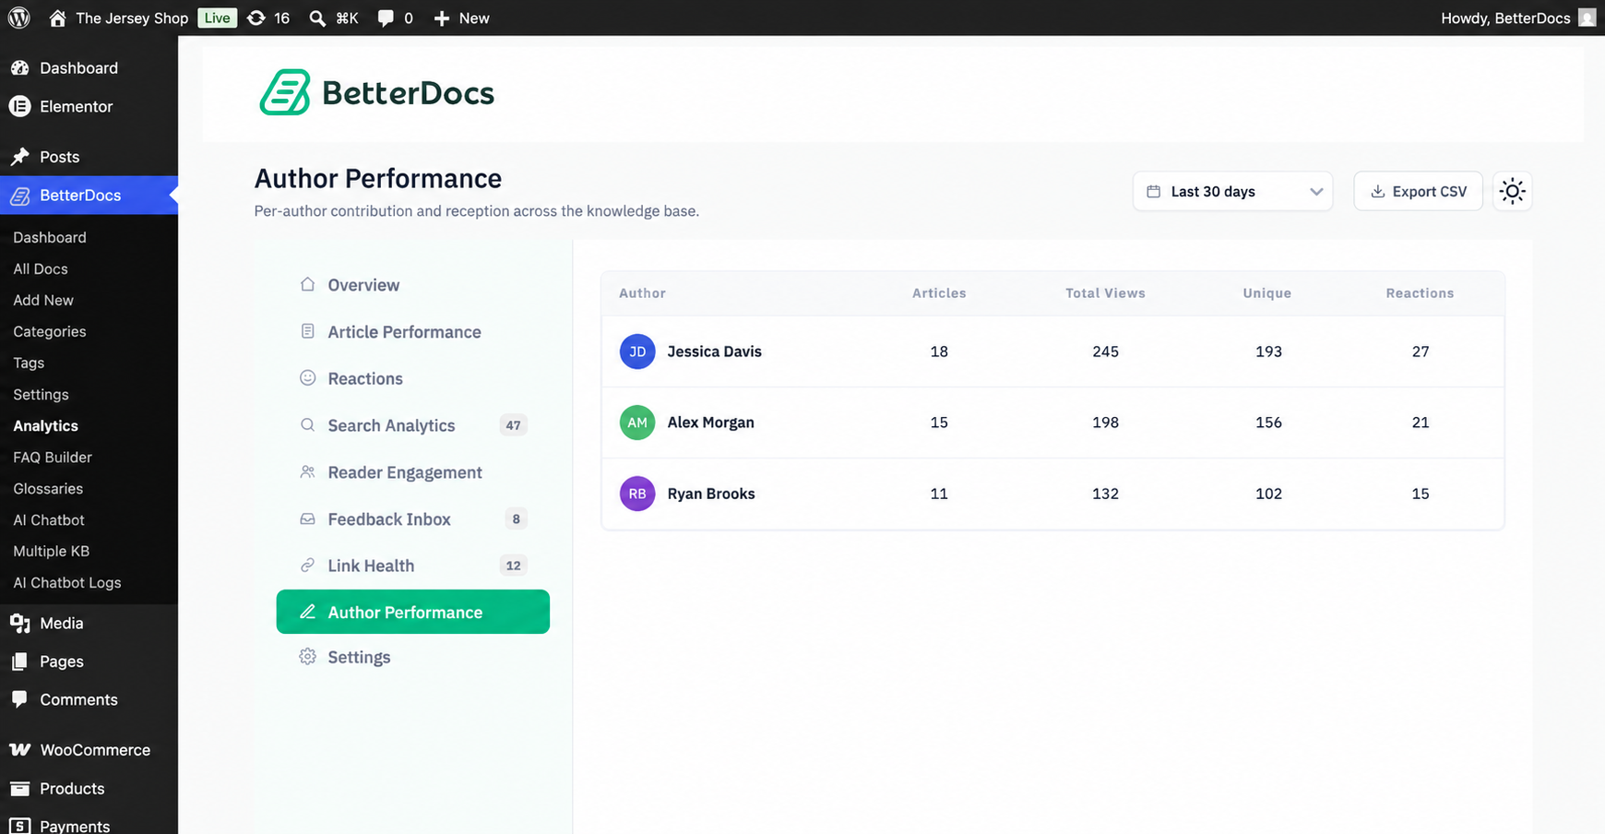Click the author name Jessica Davis
The height and width of the screenshot is (834, 1605).
tap(715, 351)
